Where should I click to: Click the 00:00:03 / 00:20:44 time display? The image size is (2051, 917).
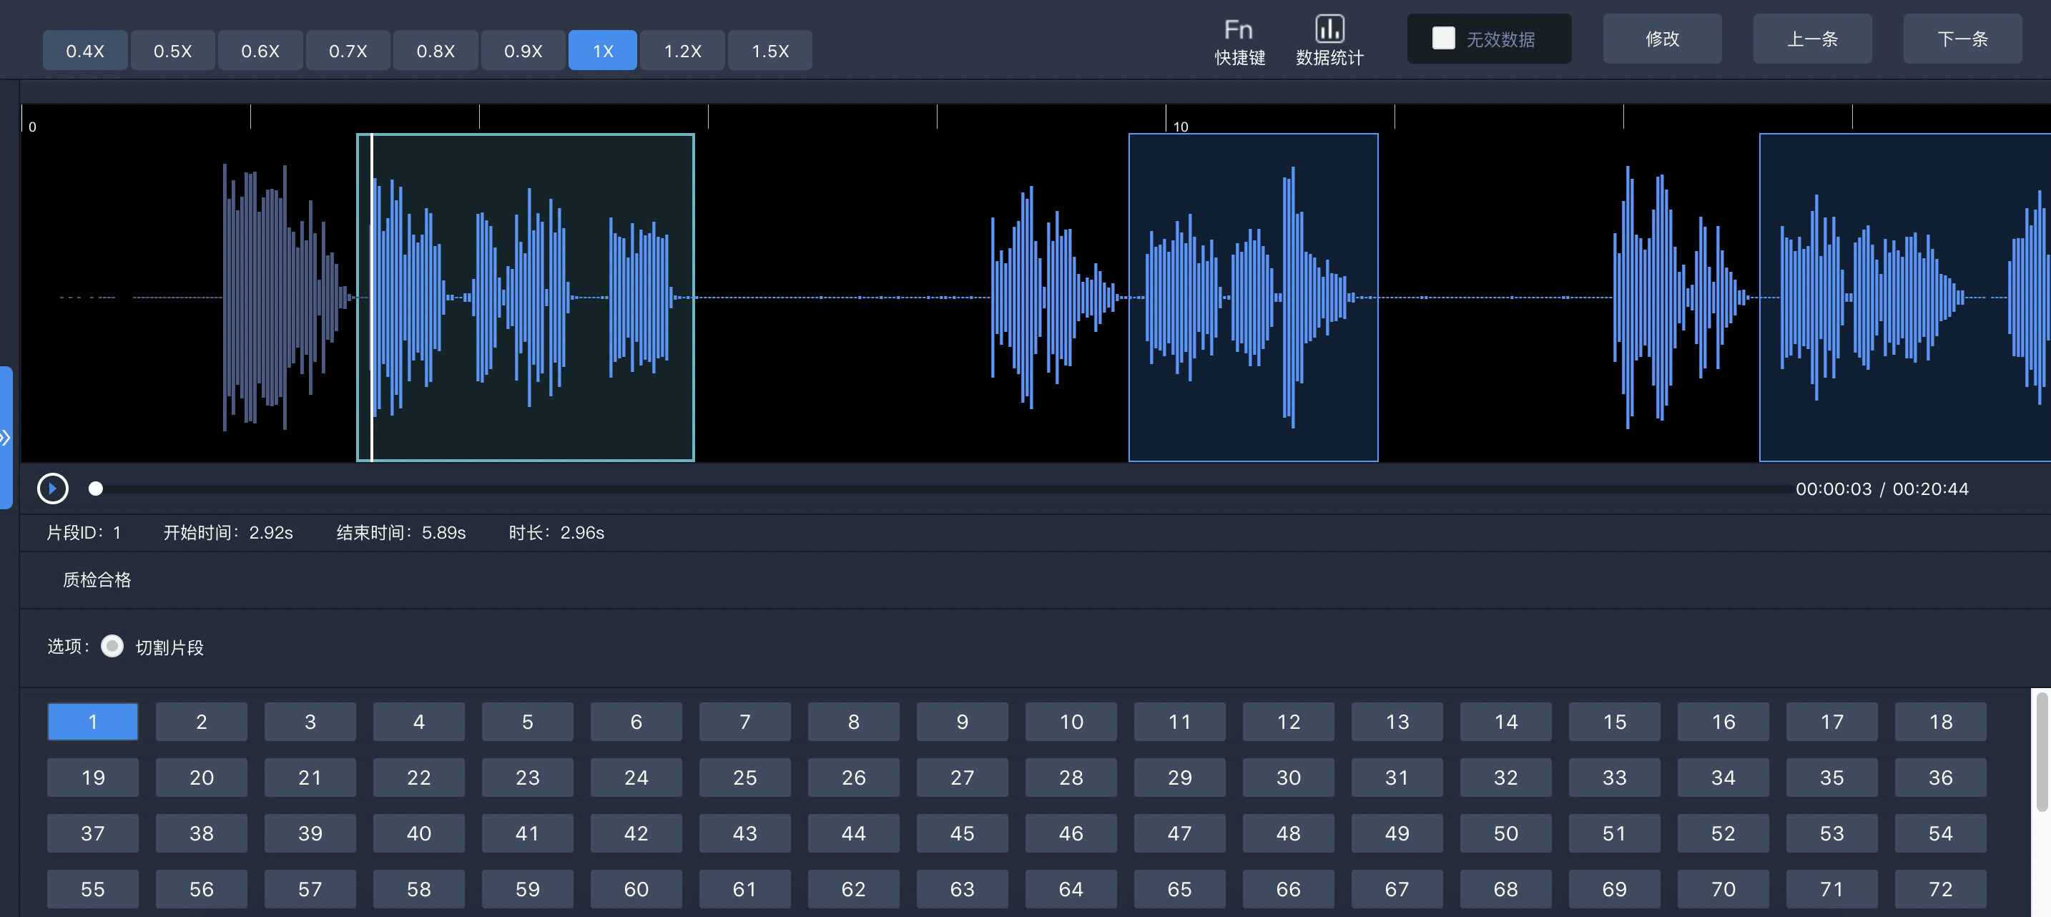point(1882,489)
